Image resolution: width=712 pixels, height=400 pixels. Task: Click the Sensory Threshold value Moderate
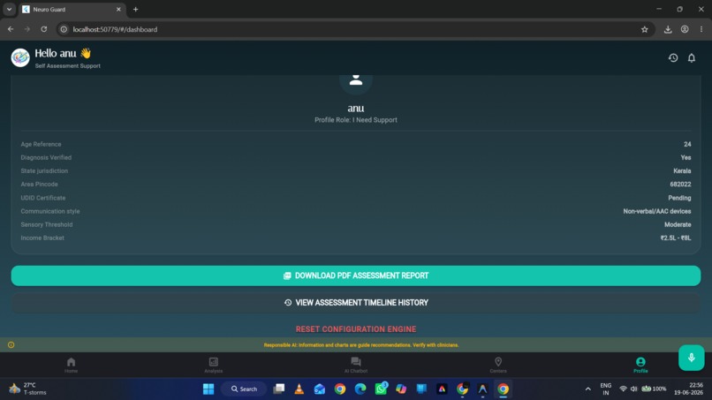pos(678,225)
